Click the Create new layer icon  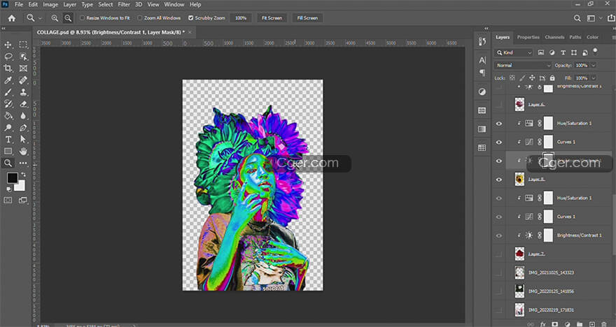tap(592, 324)
